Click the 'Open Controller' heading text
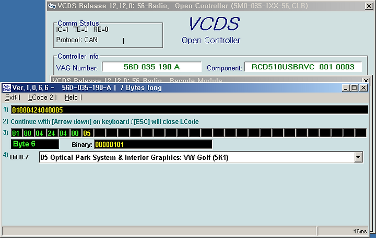376x238 pixels. click(211, 40)
